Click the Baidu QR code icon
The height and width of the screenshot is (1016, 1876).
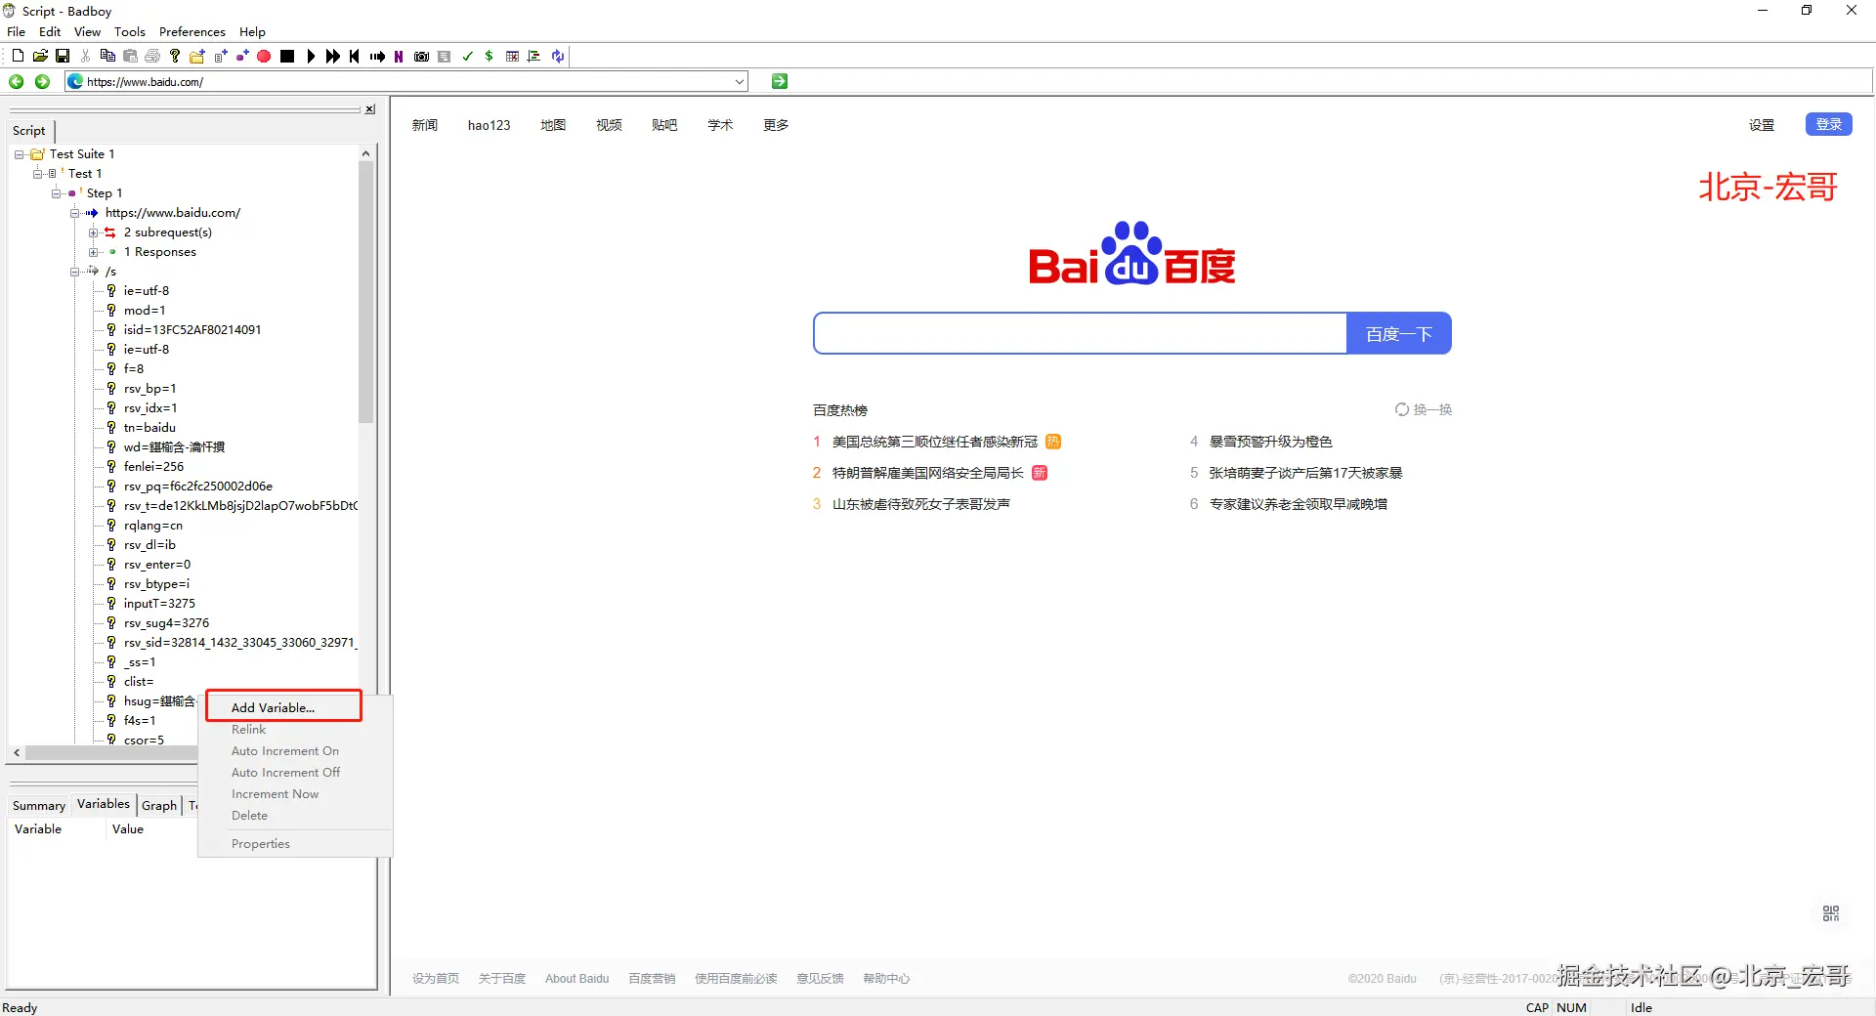1831,913
